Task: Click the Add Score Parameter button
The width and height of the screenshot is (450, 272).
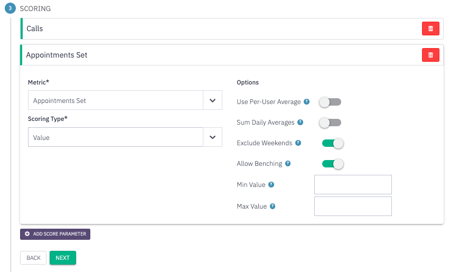Action: click(x=55, y=234)
